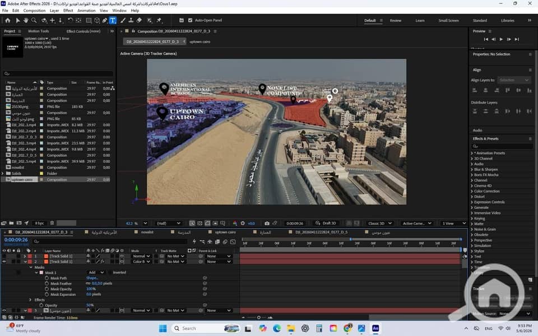Select the Puppet Pin tool

coord(159,20)
